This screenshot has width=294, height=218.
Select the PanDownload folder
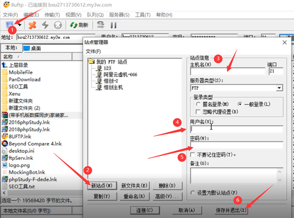point(24,80)
